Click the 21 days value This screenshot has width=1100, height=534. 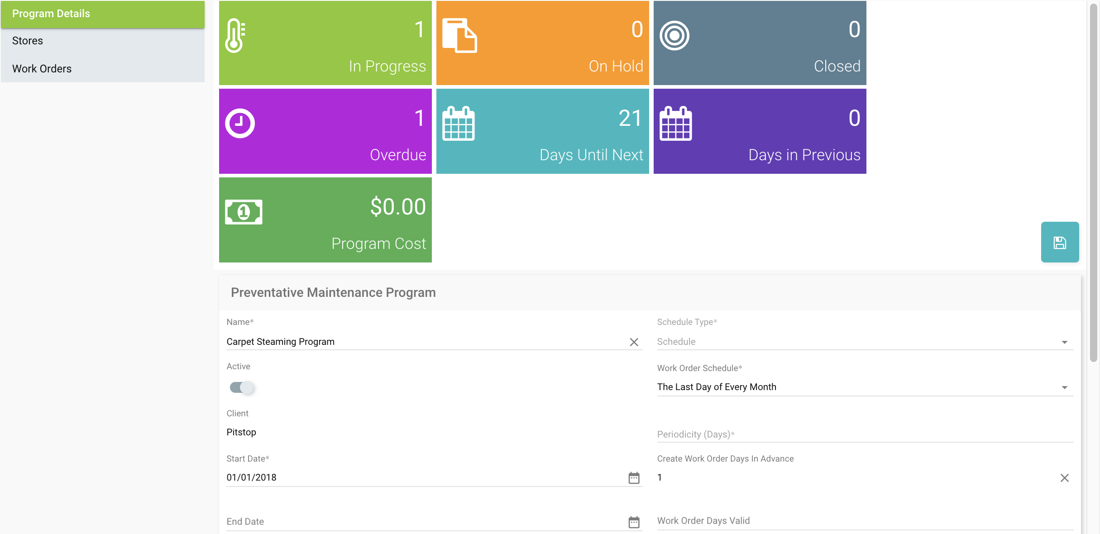tap(630, 119)
